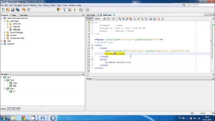Toggle third Navigator filter button
The width and height of the screenshot is (215, 121).
click(18, 109)
